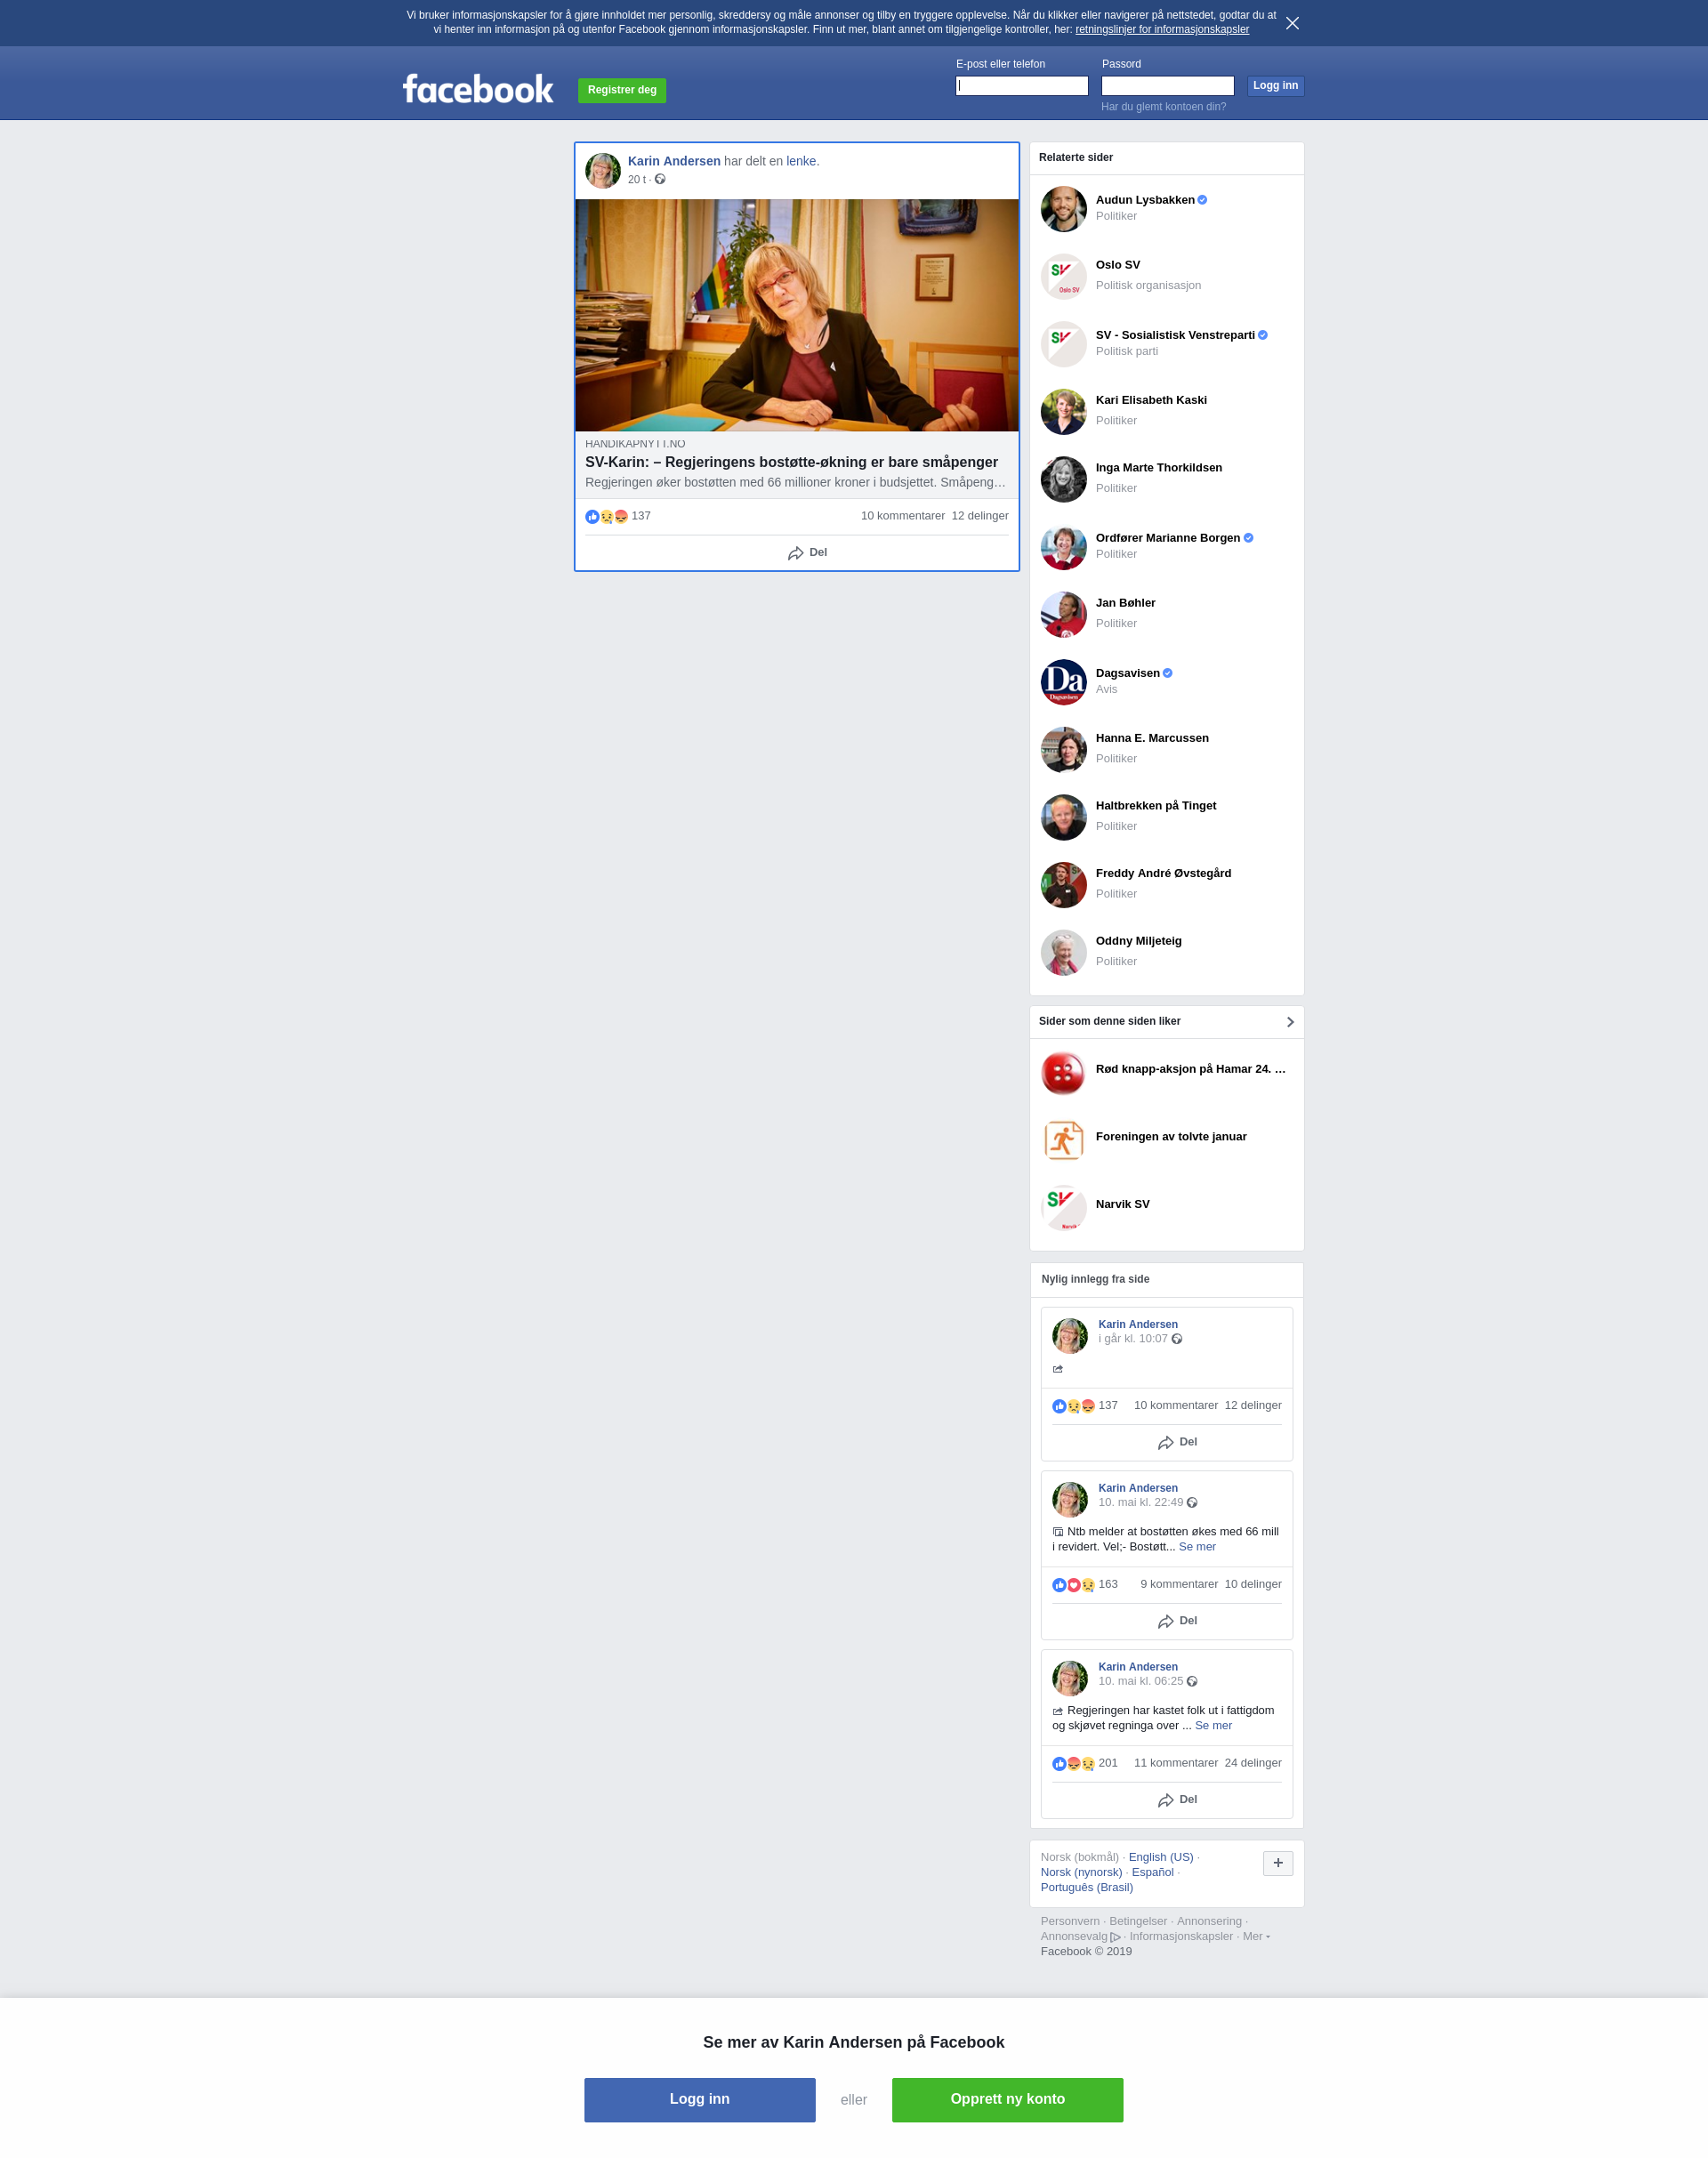Expand 'Se mer' on Ntb melder post
Image resolution: width=1708 pixels, height=2158 pixels.
[x=1197, y=1546]
